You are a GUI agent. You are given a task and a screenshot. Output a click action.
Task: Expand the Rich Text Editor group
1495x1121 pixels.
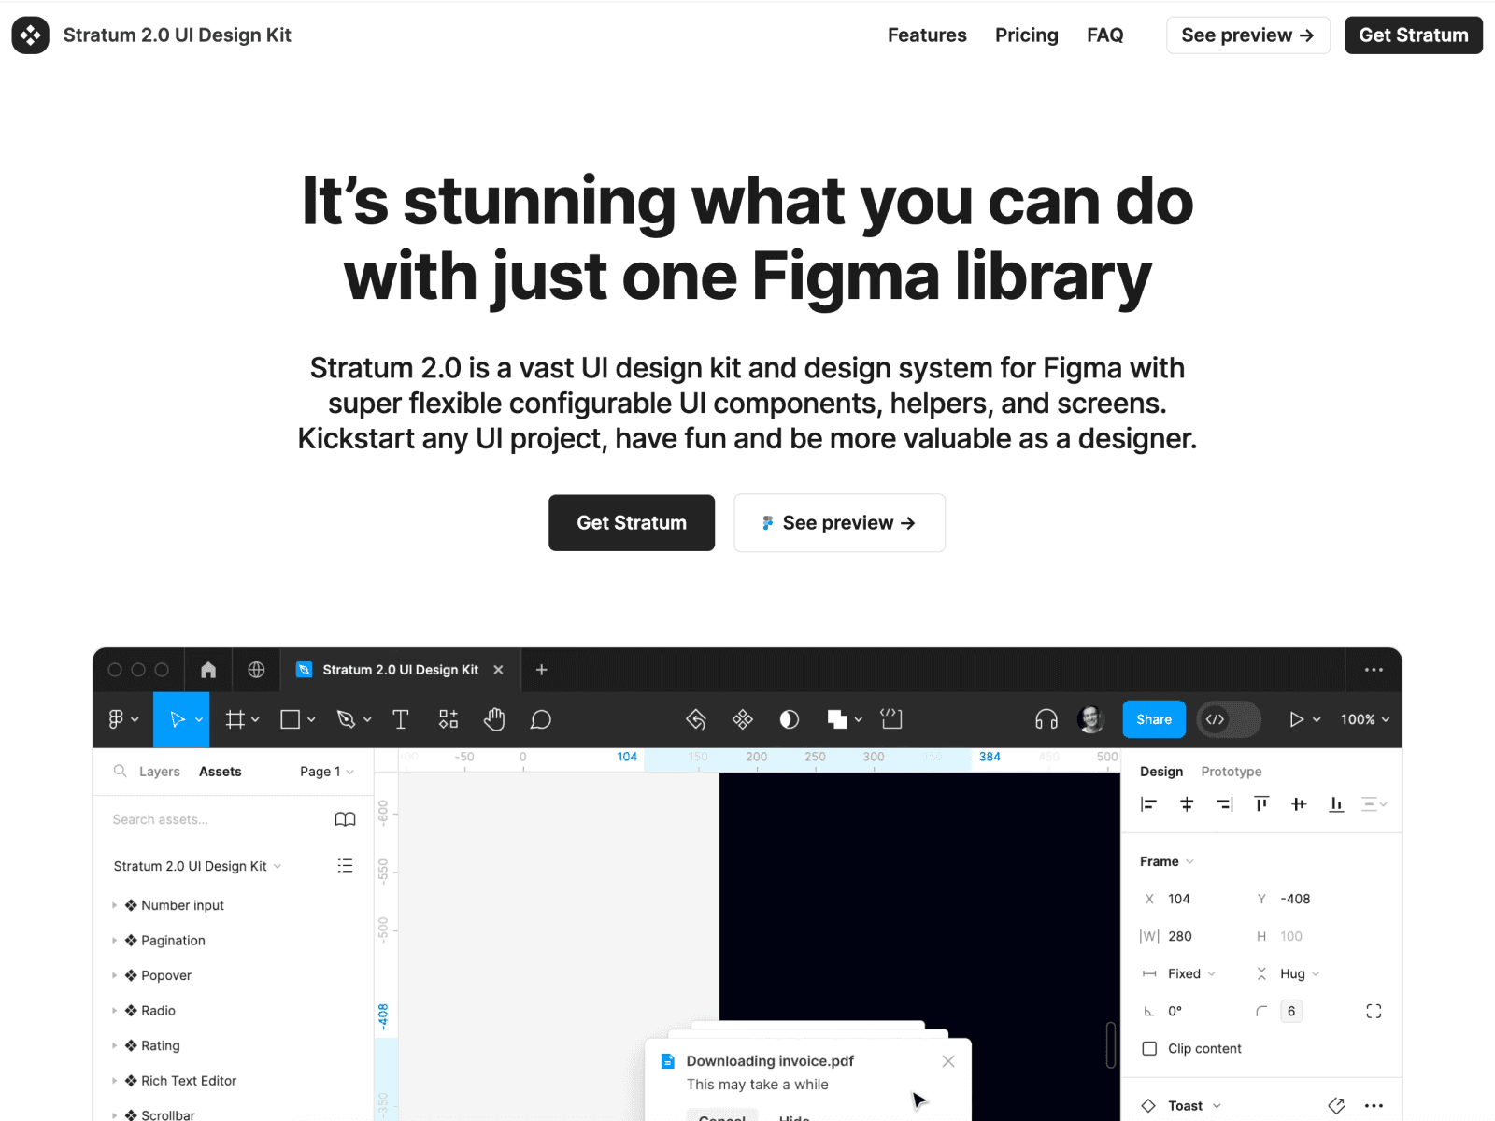tap(115, 1081)
